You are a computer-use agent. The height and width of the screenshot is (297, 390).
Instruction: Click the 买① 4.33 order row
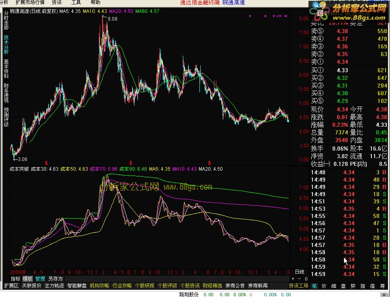click(349, 70)
